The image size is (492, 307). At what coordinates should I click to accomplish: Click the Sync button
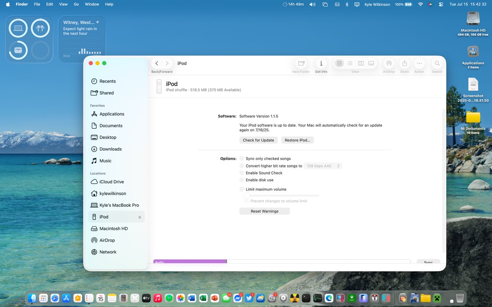428,262
